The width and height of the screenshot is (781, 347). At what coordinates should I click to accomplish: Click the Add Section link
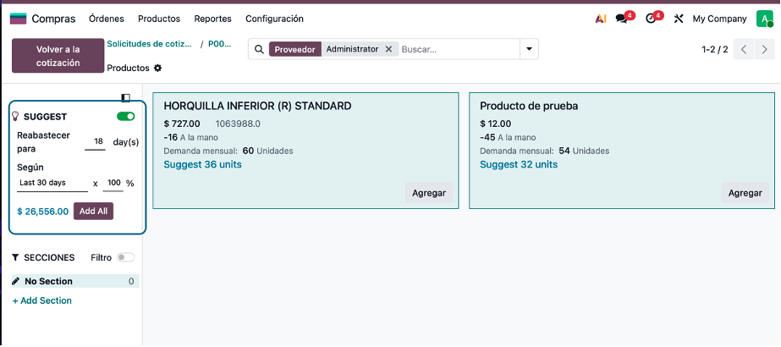click(42, 300)
